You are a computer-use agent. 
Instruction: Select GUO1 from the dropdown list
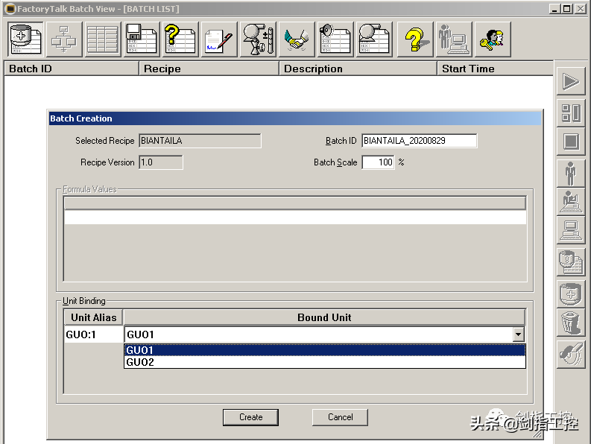(x=324, y=350)
